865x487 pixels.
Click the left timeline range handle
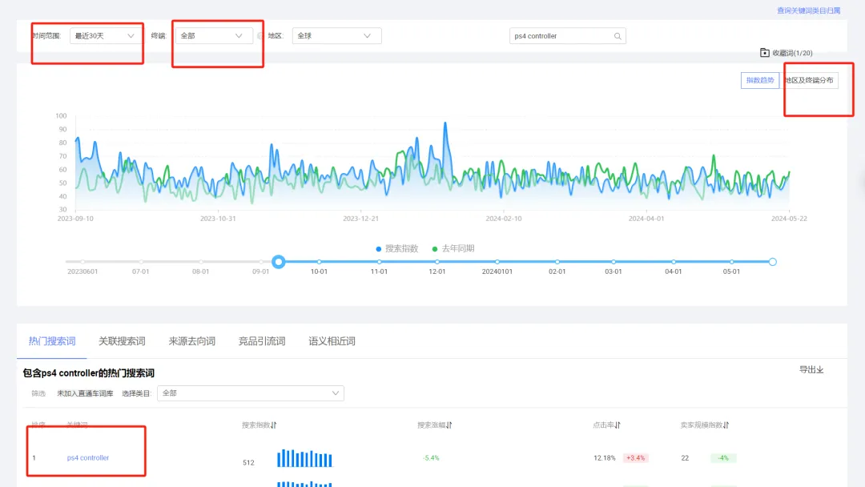279,262
